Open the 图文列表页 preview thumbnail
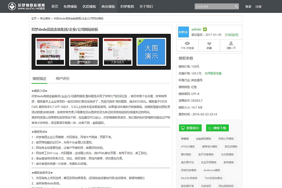This screenshot has height=188, width=282. tap(84, 52)
